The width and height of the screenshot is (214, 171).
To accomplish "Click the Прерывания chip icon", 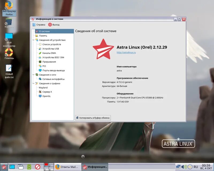I will 40,62.
